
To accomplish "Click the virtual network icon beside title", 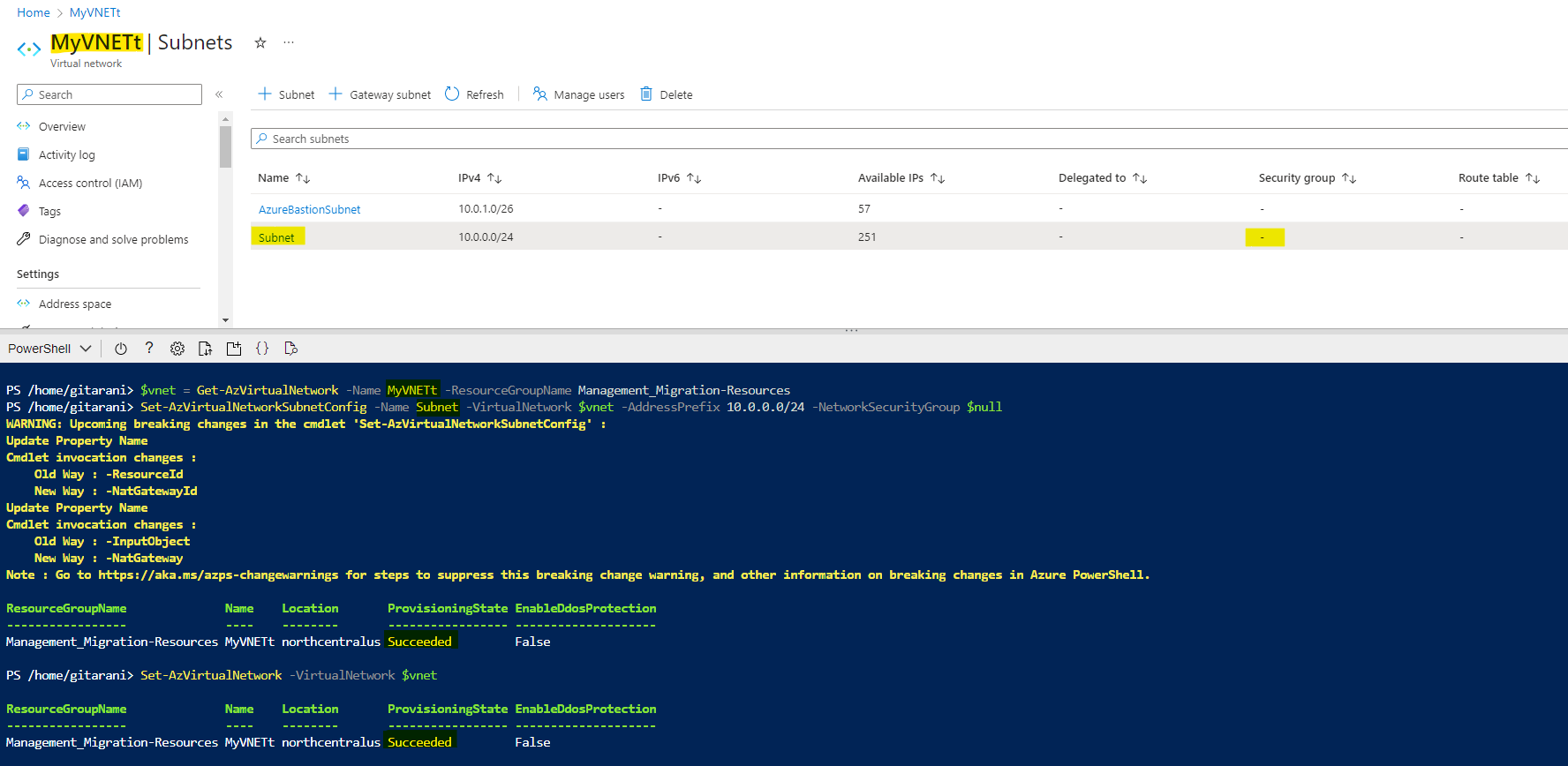I will [29, 49].
